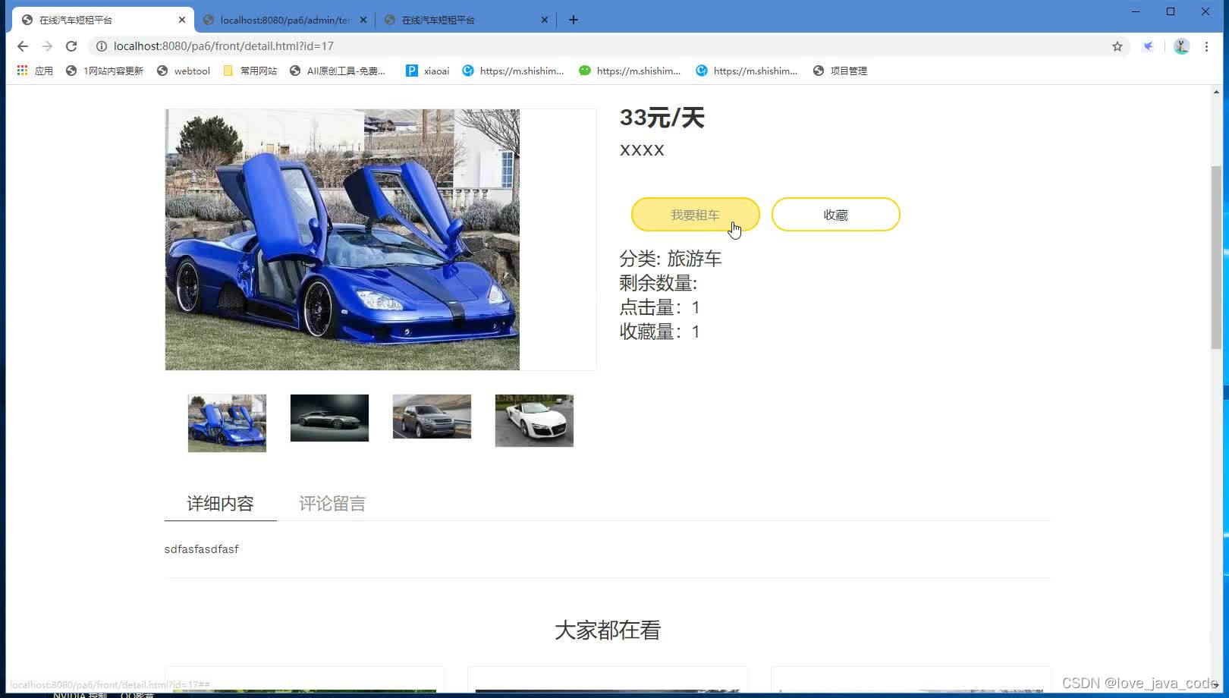Open the 评论留言 tab
Image resolution: width=1229 pixels, height=698 pixels.
click(x=332, y=504)
